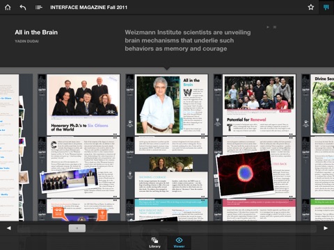
Task: Open Honorary Ph.D.'s to Six Citizens page
Action: point(83,105)
